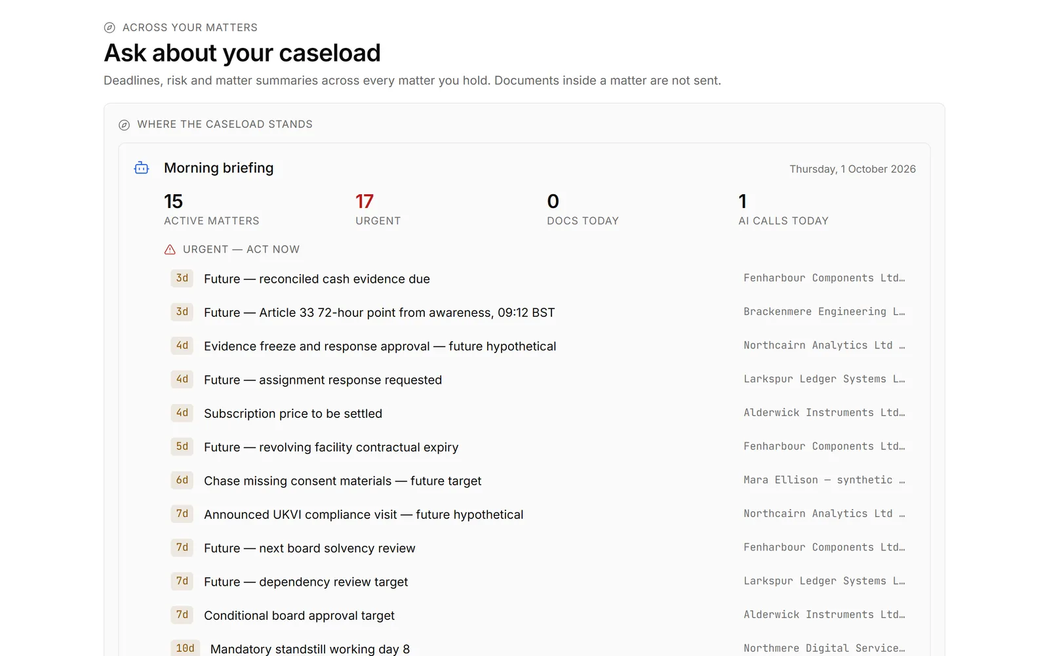
Task: Open the Article 33 72-hour point item
Action: (538, 312)
